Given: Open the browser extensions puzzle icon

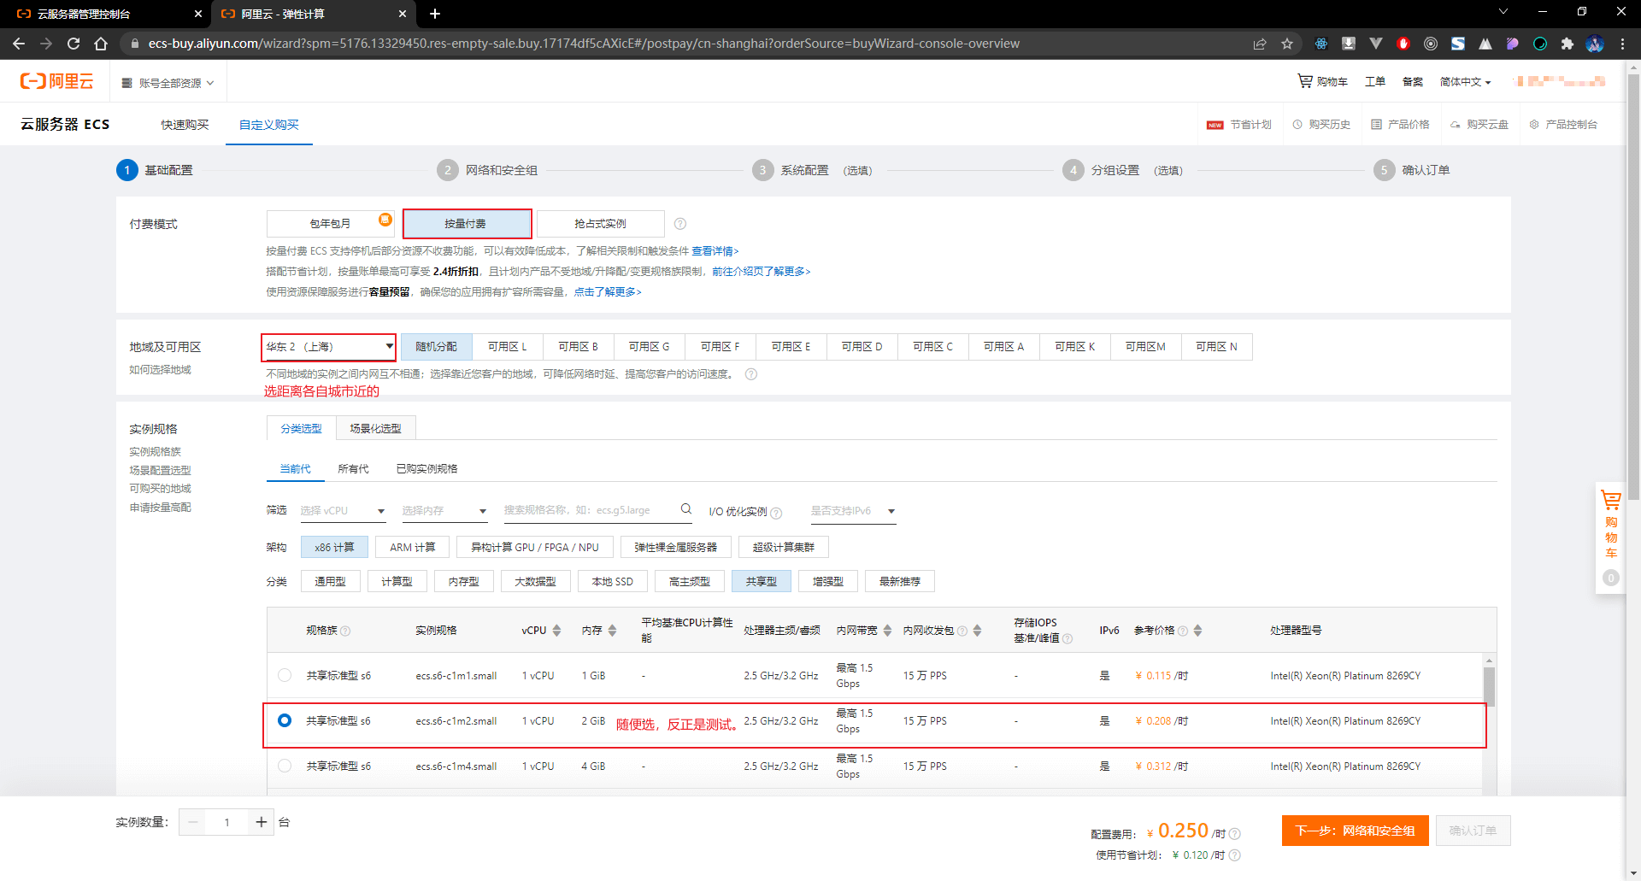Looking at the screenshot, I should (x=1567, y=44).
